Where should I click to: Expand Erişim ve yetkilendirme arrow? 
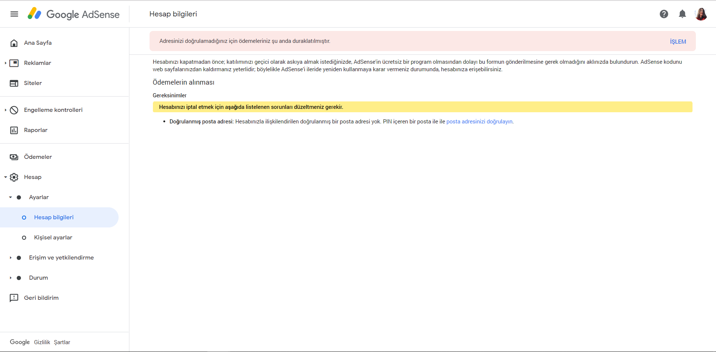[10, 258]
